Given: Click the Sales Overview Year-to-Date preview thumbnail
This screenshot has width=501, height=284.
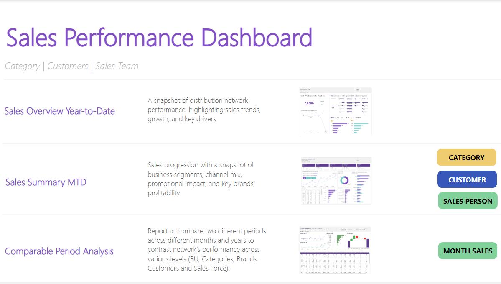Looking at the screenshot, I should [x=335, y=112].
